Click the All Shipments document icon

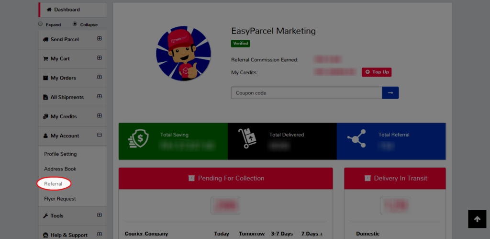point(45,97)
